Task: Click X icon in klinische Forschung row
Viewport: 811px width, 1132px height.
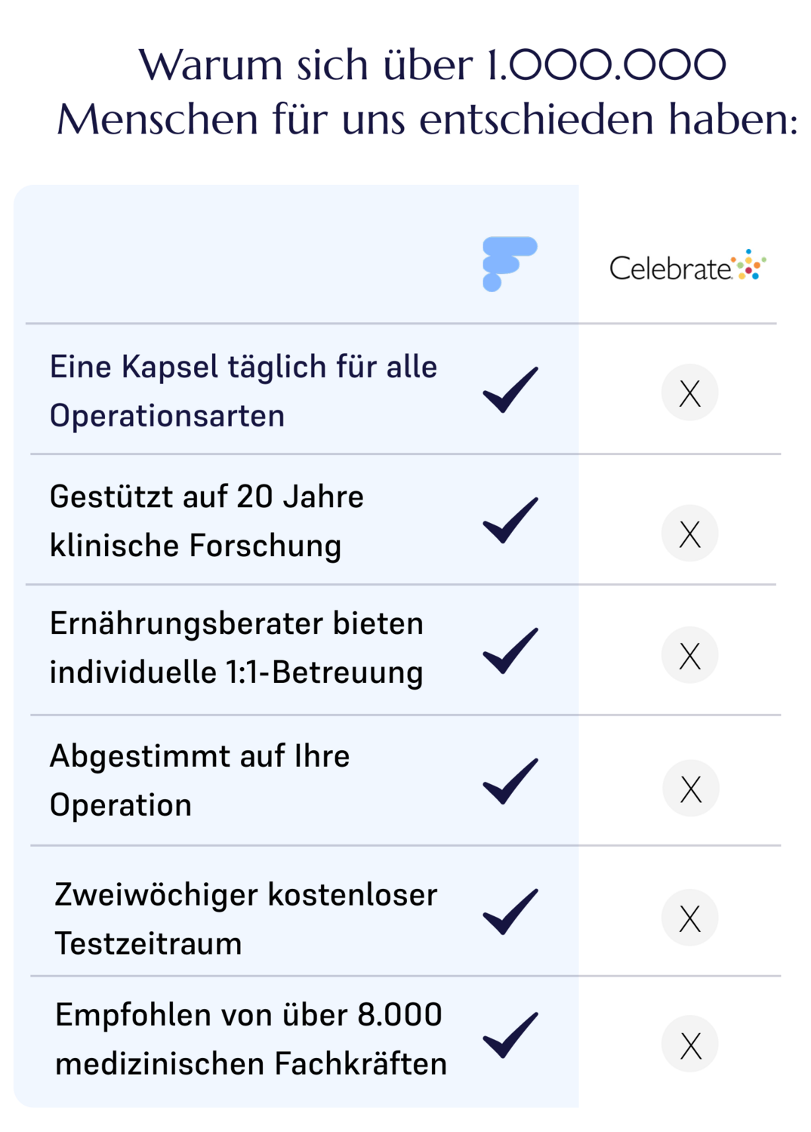Action: pyautogui.click(x=689, y=534)
